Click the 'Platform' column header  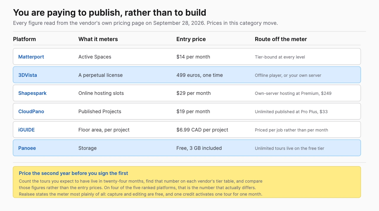[24, 39]
